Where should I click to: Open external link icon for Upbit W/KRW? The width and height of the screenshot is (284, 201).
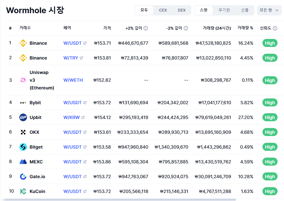[83, 117]
